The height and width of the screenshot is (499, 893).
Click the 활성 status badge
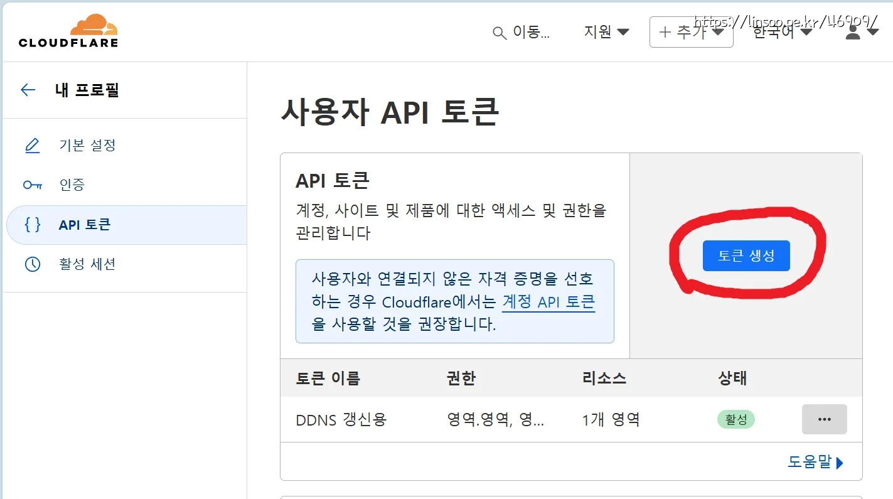point(736,419)
